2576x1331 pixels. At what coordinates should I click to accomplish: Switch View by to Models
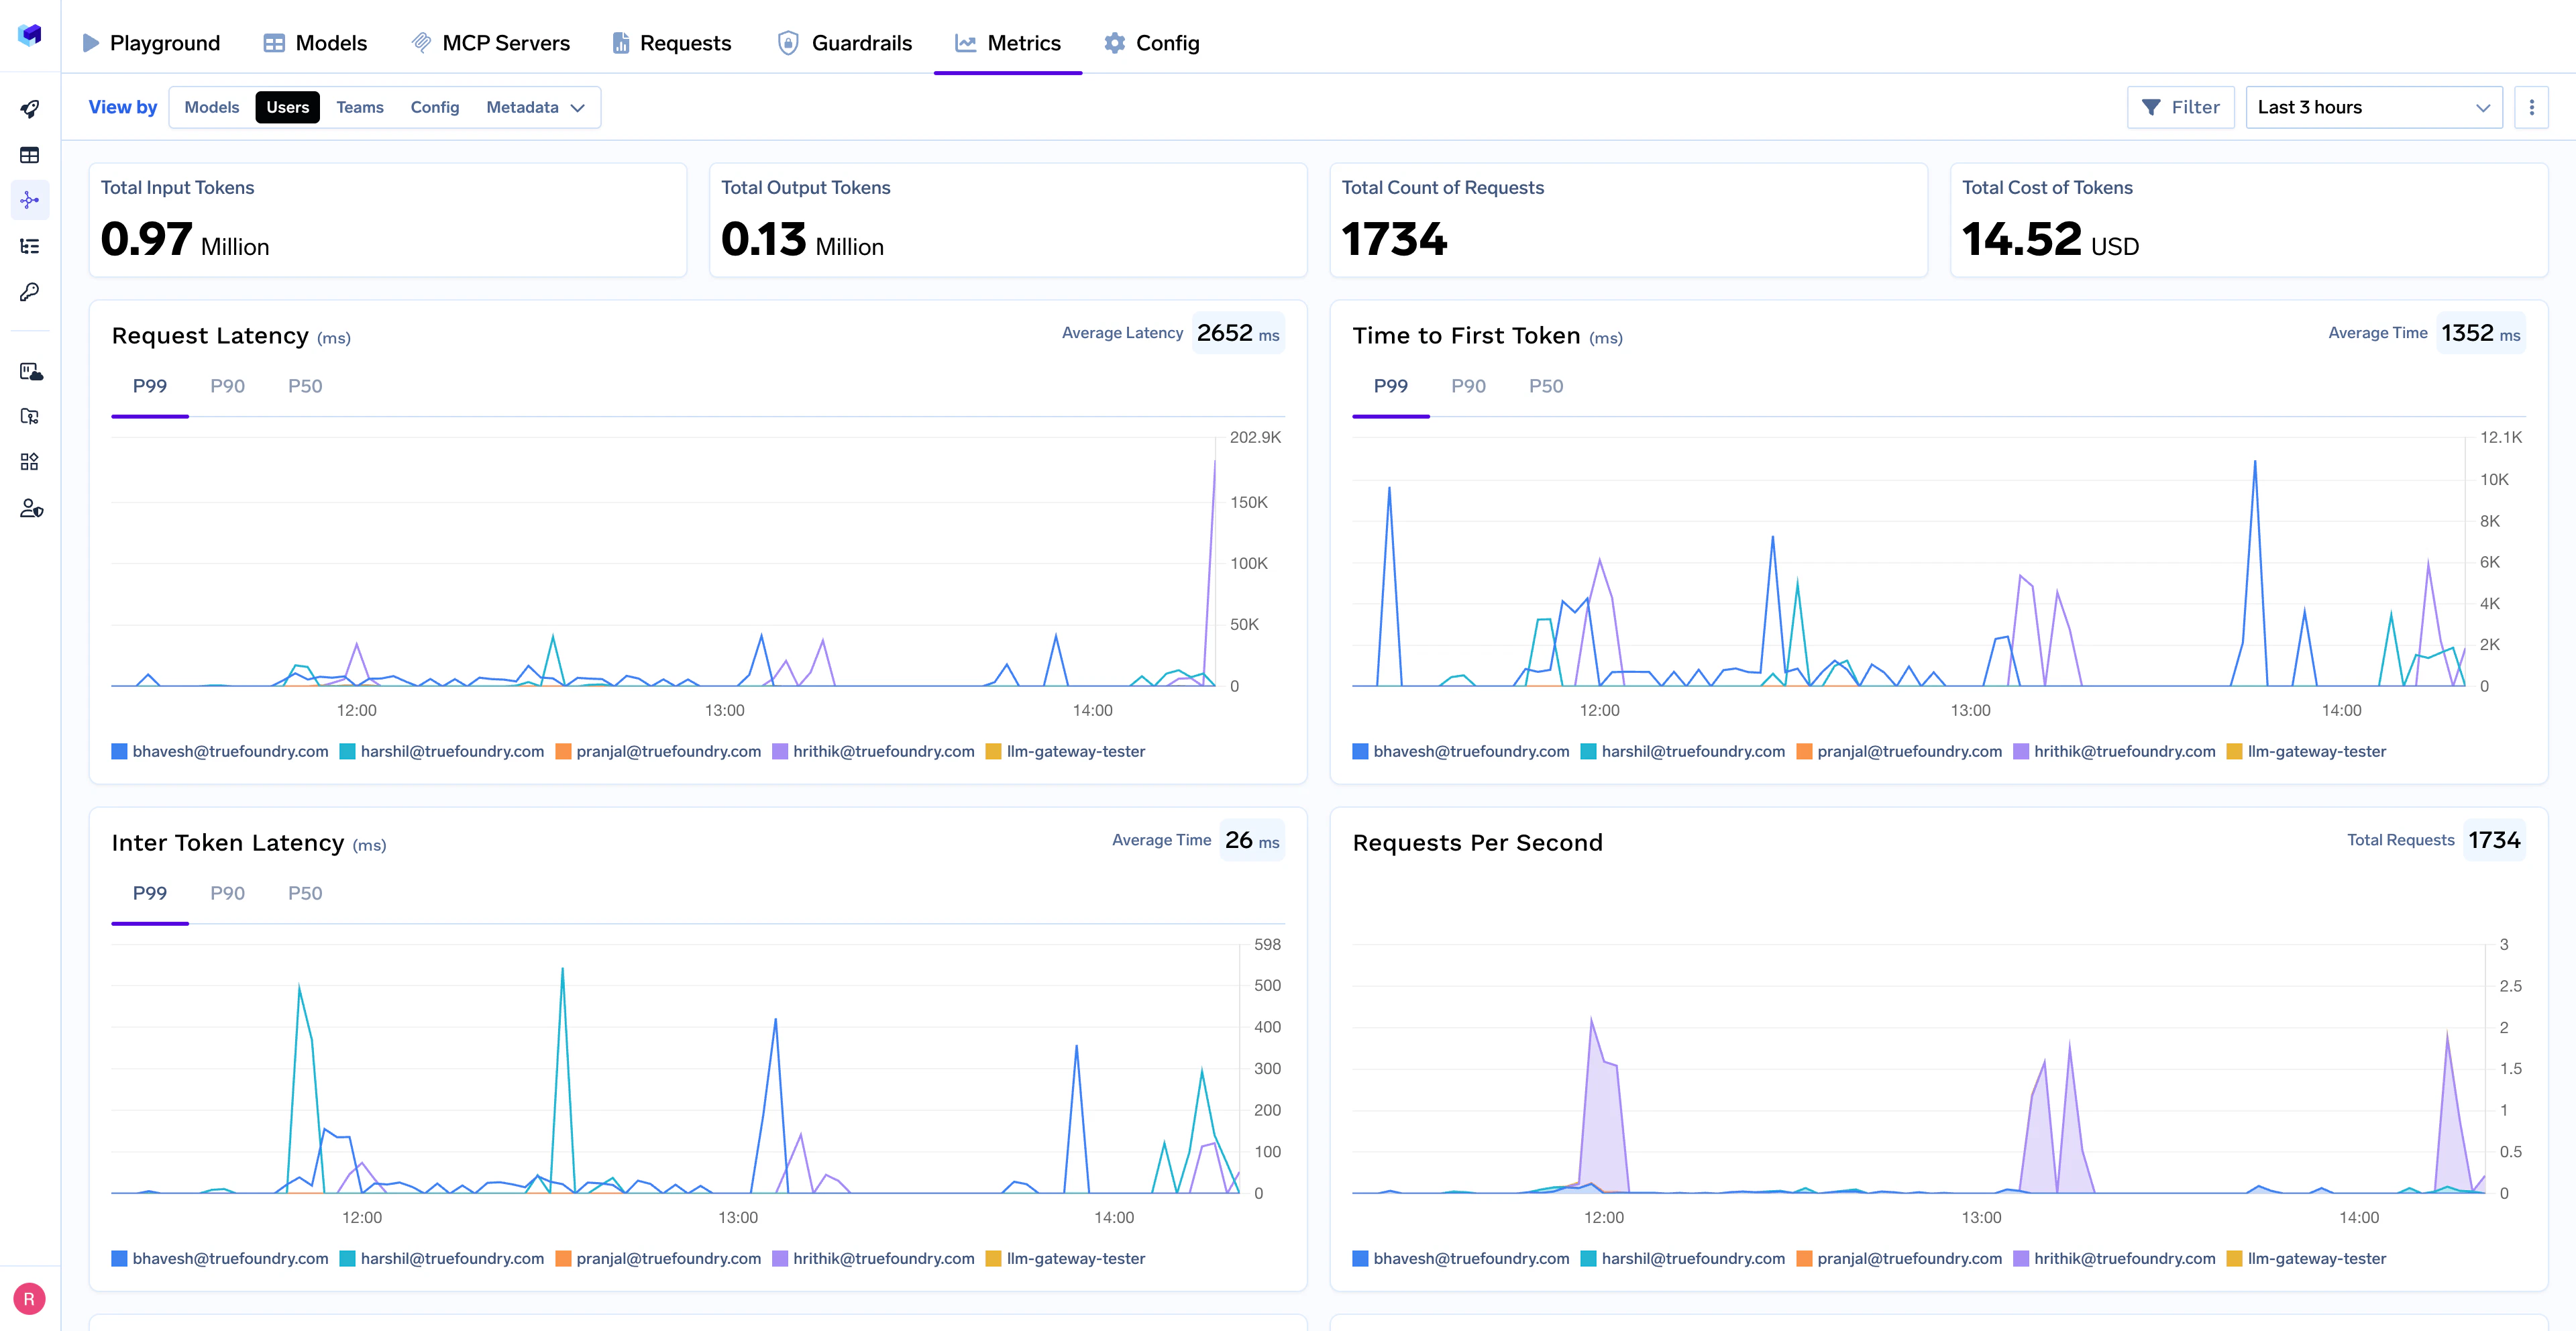coord(211,107)
